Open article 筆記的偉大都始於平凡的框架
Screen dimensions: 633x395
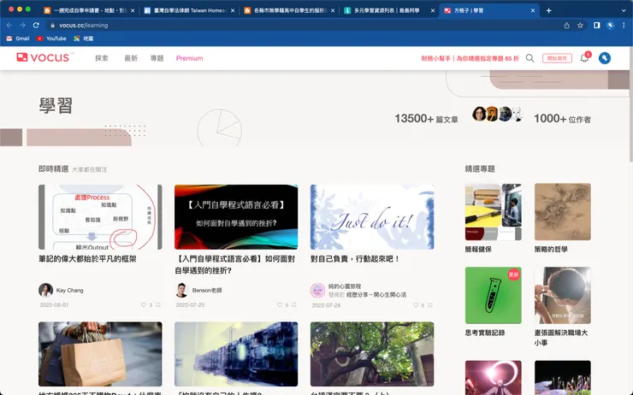pos(87,259)
